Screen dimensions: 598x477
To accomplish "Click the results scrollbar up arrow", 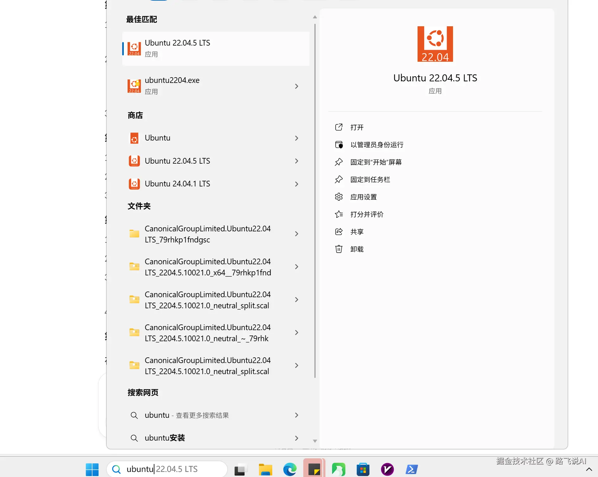I will coord(315,17).
